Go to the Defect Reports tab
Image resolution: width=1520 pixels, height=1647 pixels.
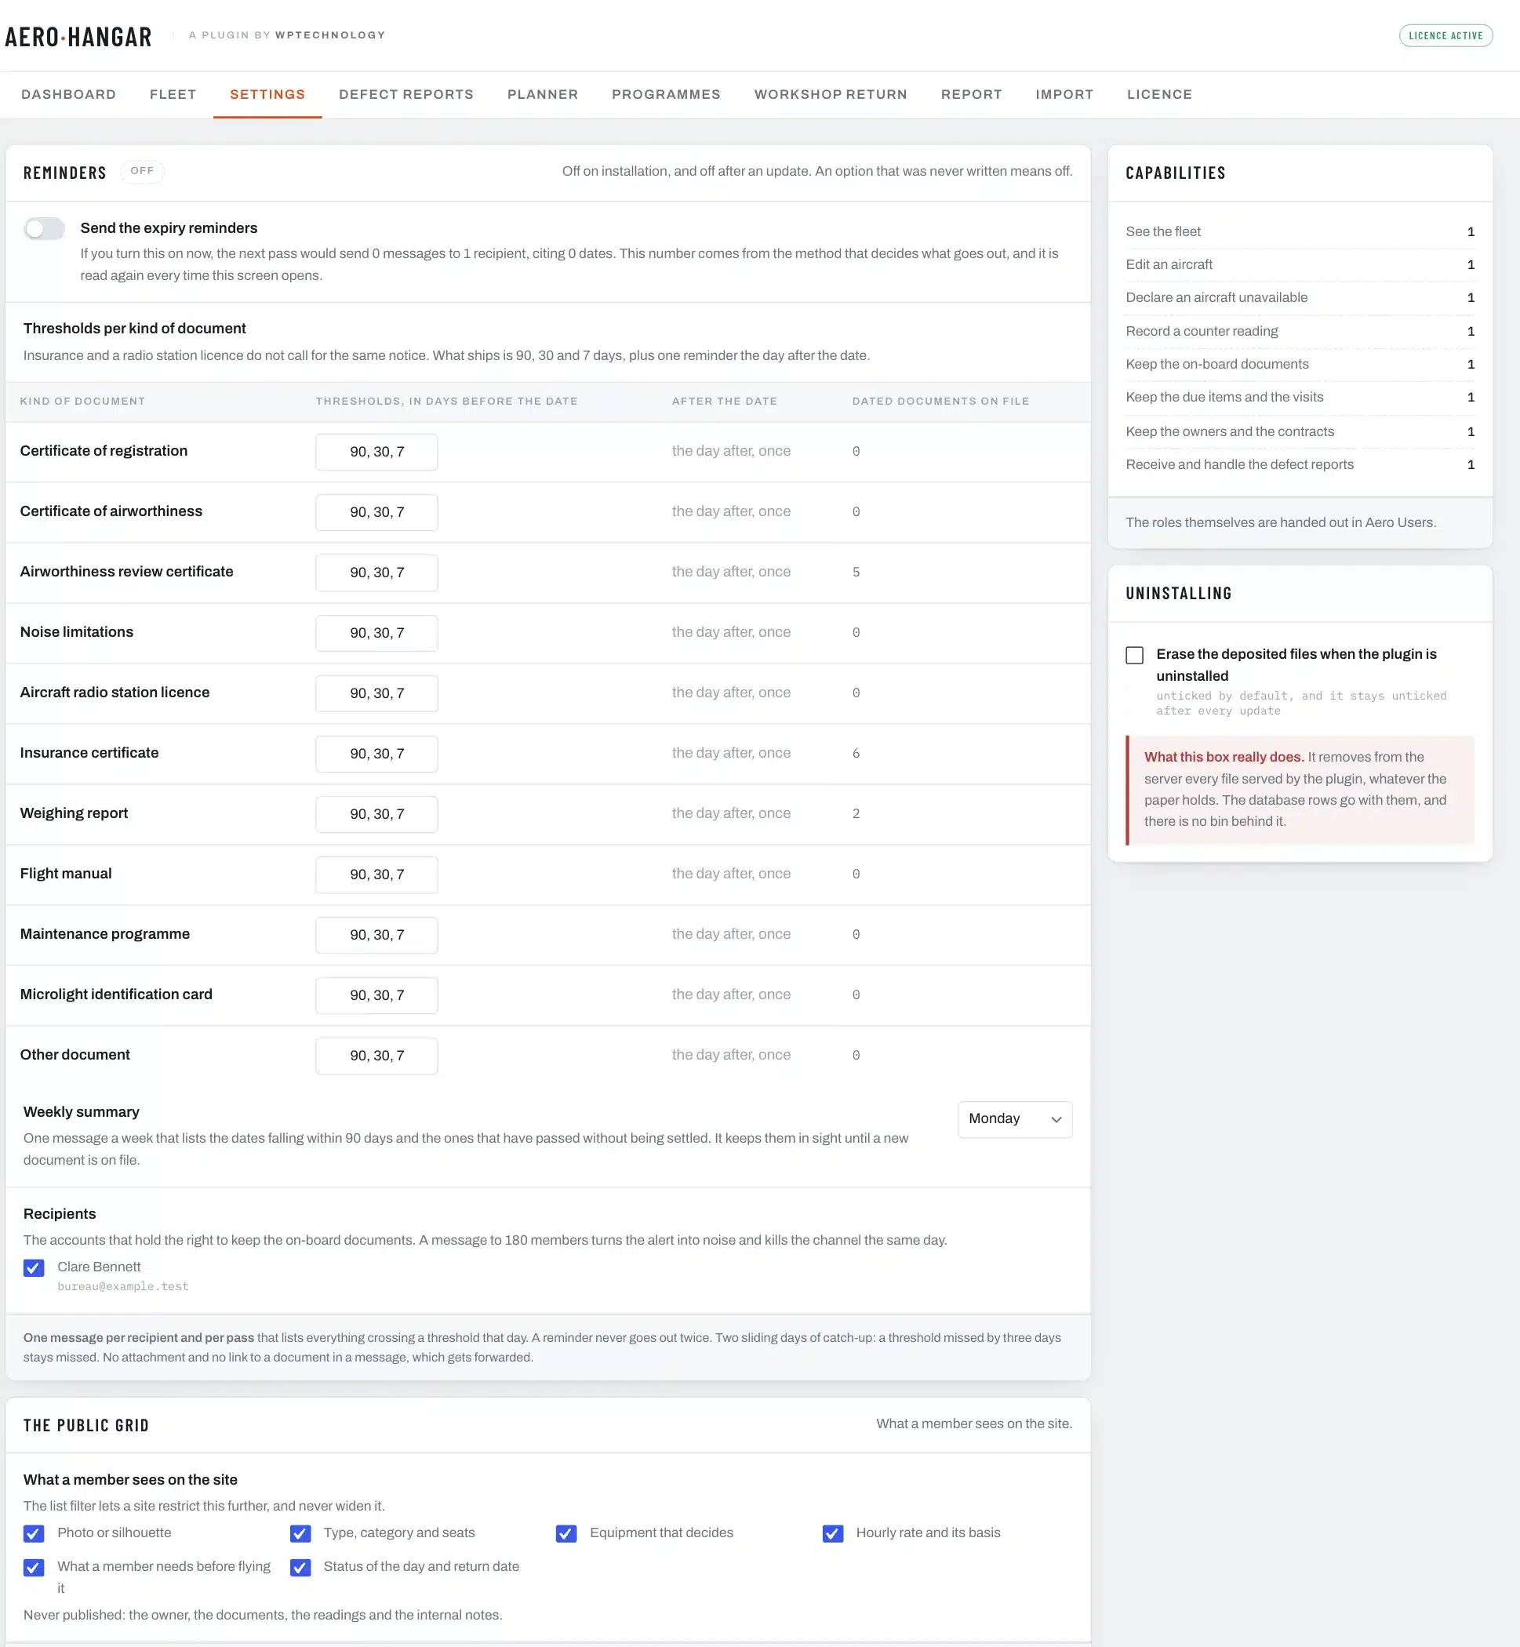click(x=406, y=95)
